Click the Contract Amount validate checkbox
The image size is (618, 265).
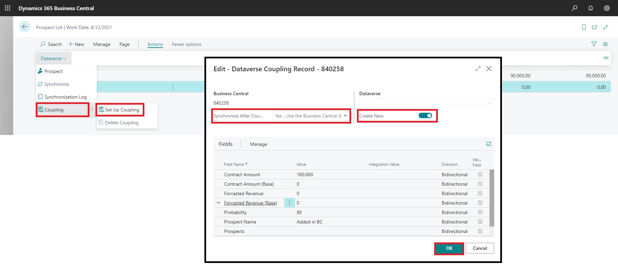(x=480, y=175)
